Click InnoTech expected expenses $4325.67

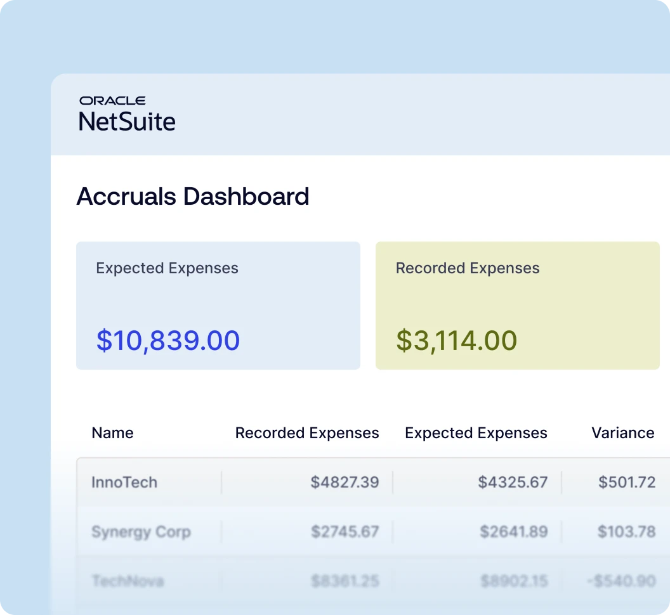[513, 482]
